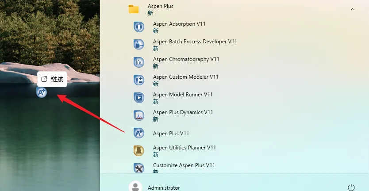
Task: Open Aspen Custom Modeler V11 by its name
Action: coord(186,77)
